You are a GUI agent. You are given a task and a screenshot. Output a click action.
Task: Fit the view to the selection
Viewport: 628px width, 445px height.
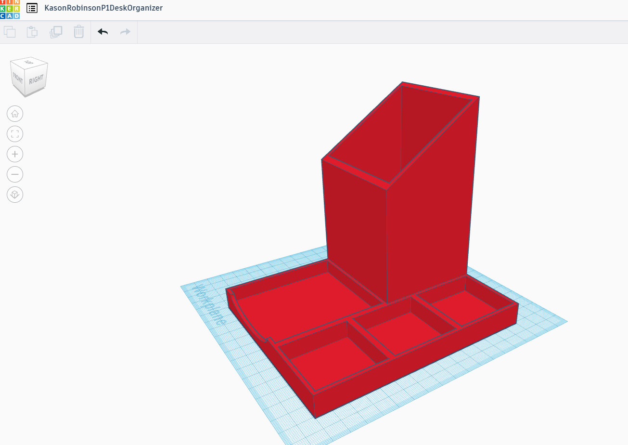[x=15, y=134]
